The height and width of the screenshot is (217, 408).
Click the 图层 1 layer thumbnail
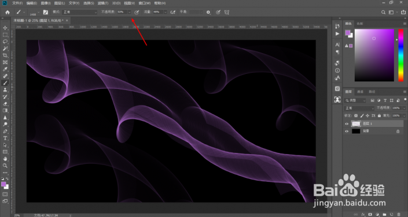point(356,124)
